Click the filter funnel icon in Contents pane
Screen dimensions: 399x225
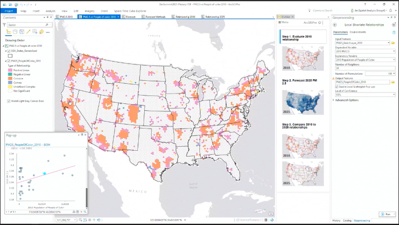pos(4,25)
